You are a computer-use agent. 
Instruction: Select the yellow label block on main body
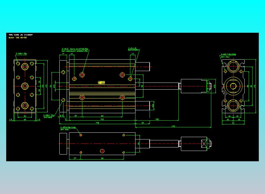(101, 82)
